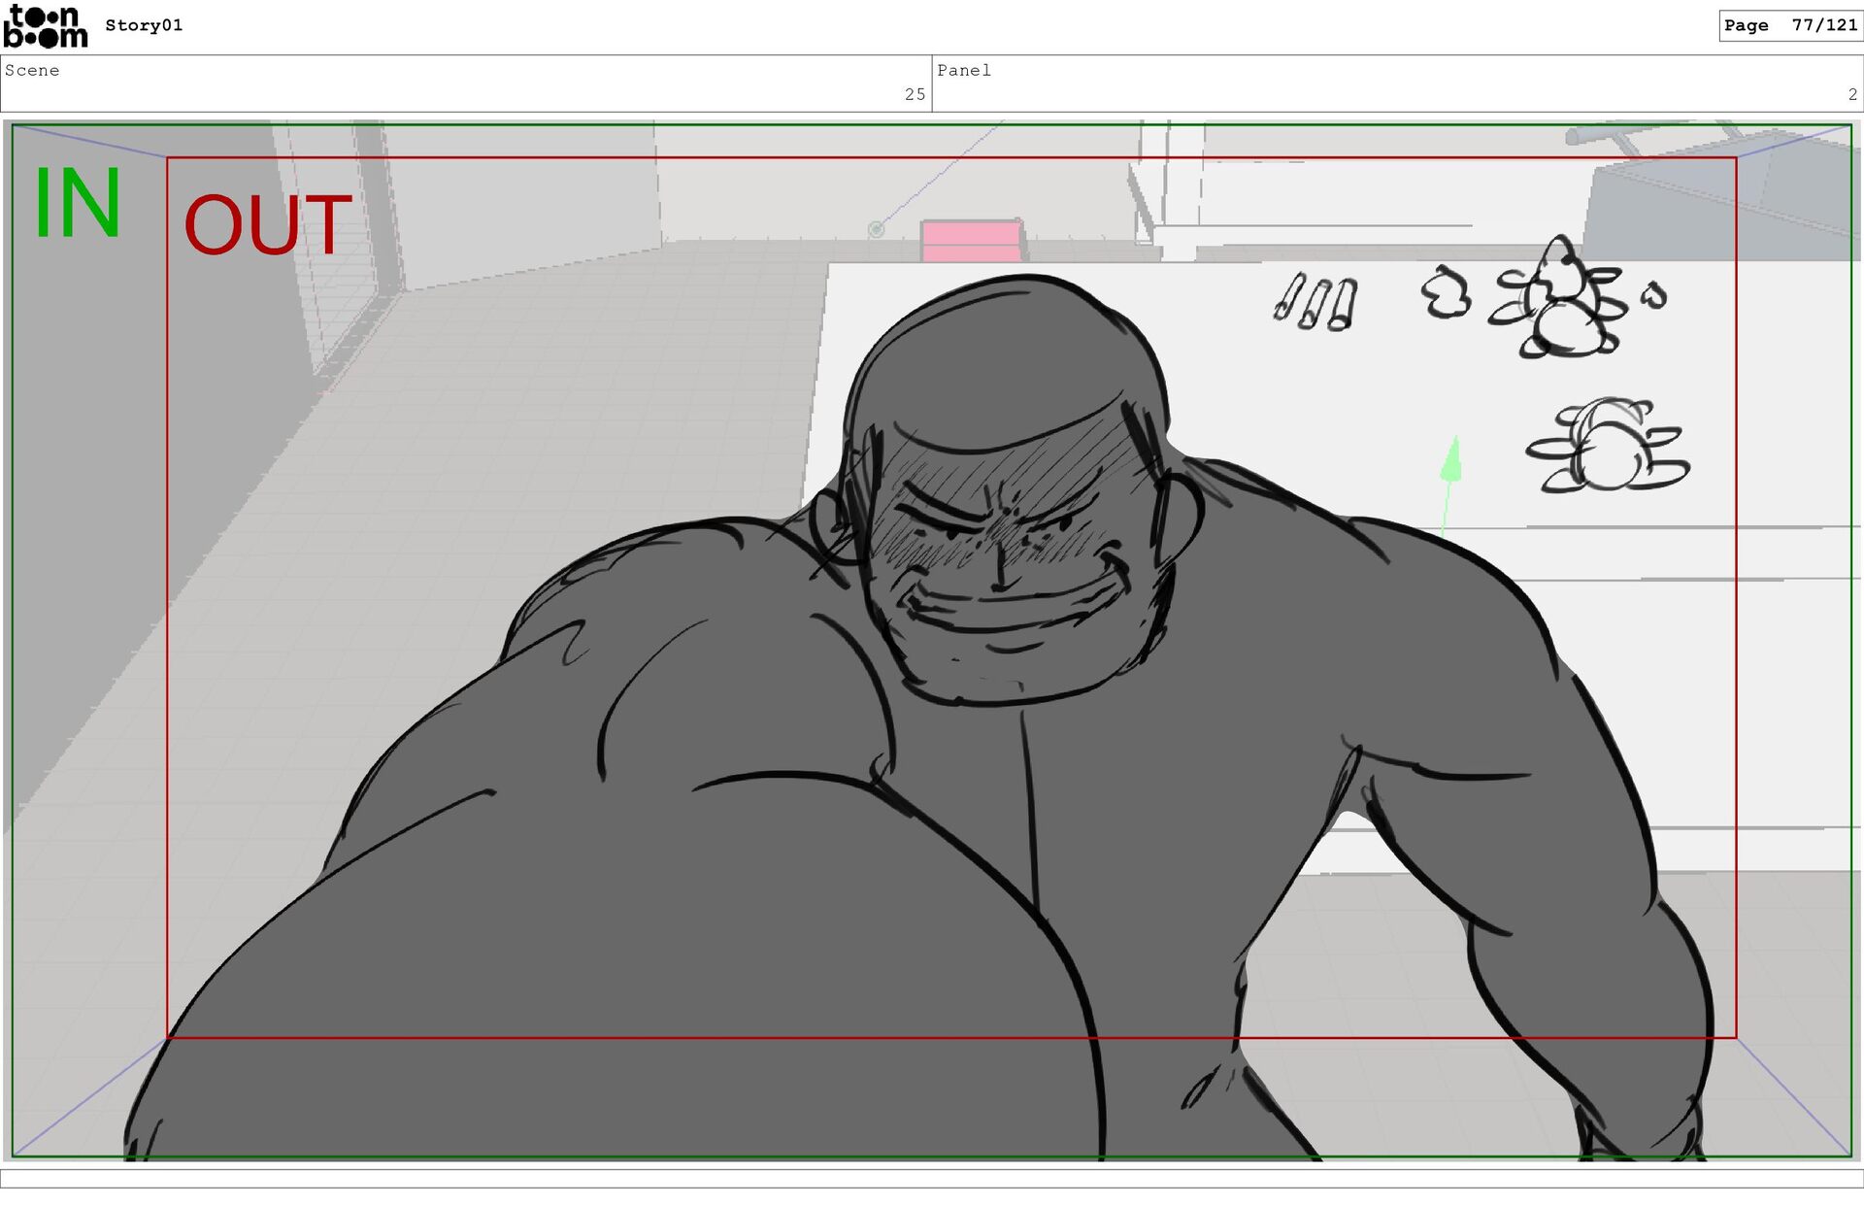Click the Toon Boom logo
Screen dimensions: 1864x1206
point(46,26)
